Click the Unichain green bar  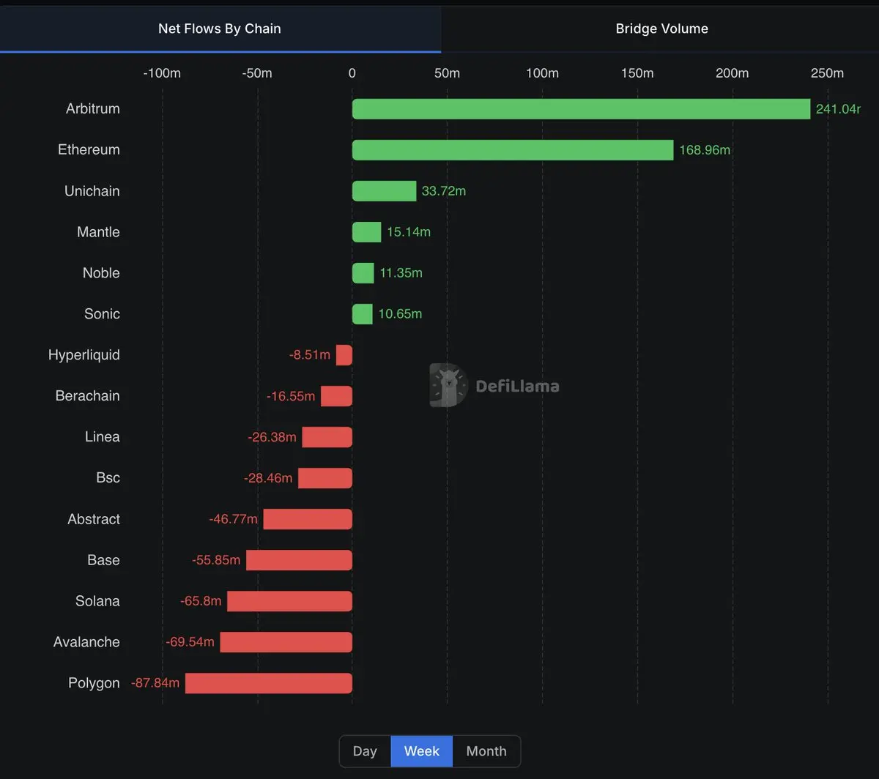point(385,191)
